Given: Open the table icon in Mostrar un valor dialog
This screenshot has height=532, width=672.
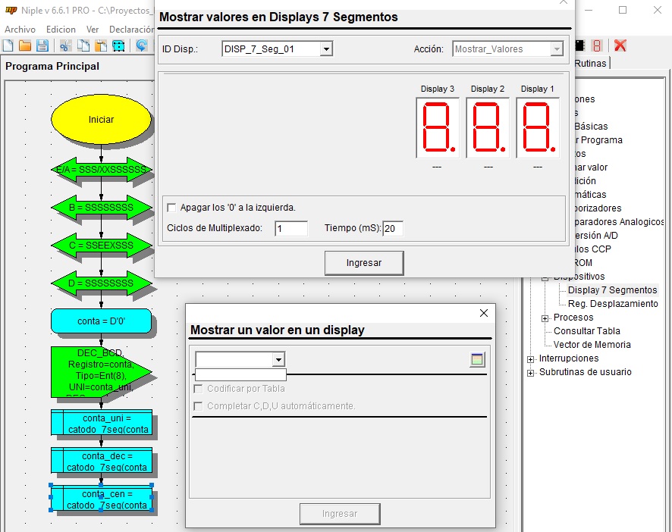Looking at the screenshot, I should (477, 359).
